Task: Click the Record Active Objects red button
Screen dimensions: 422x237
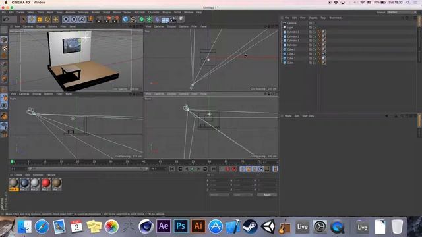Action: pos(227,169)
